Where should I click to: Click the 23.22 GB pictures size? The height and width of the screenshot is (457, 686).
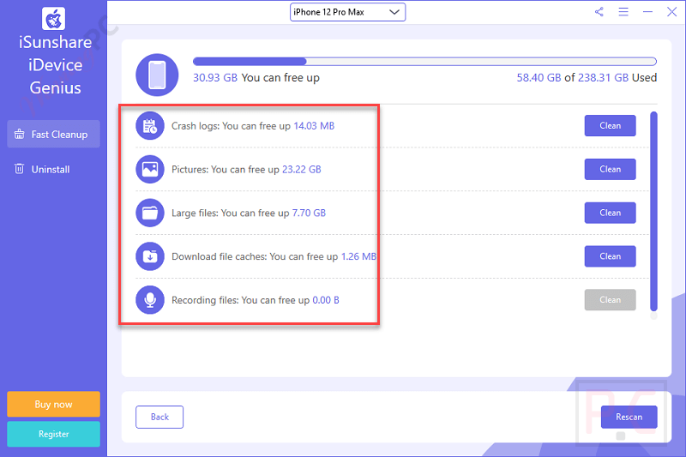click(x=302, y=169)
